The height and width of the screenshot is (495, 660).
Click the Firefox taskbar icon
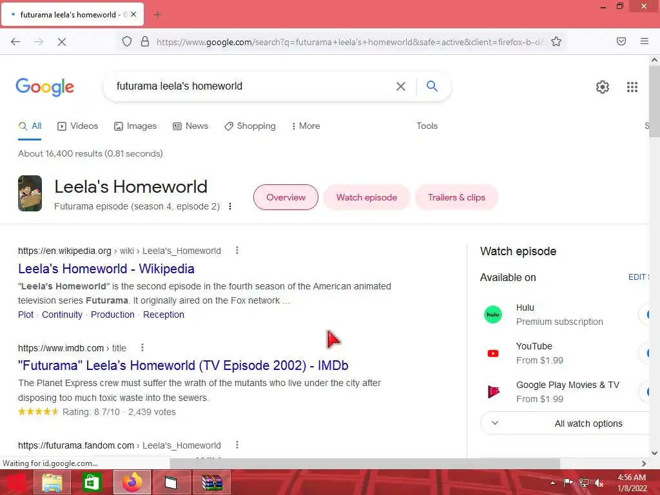click(x=131, y=482)
